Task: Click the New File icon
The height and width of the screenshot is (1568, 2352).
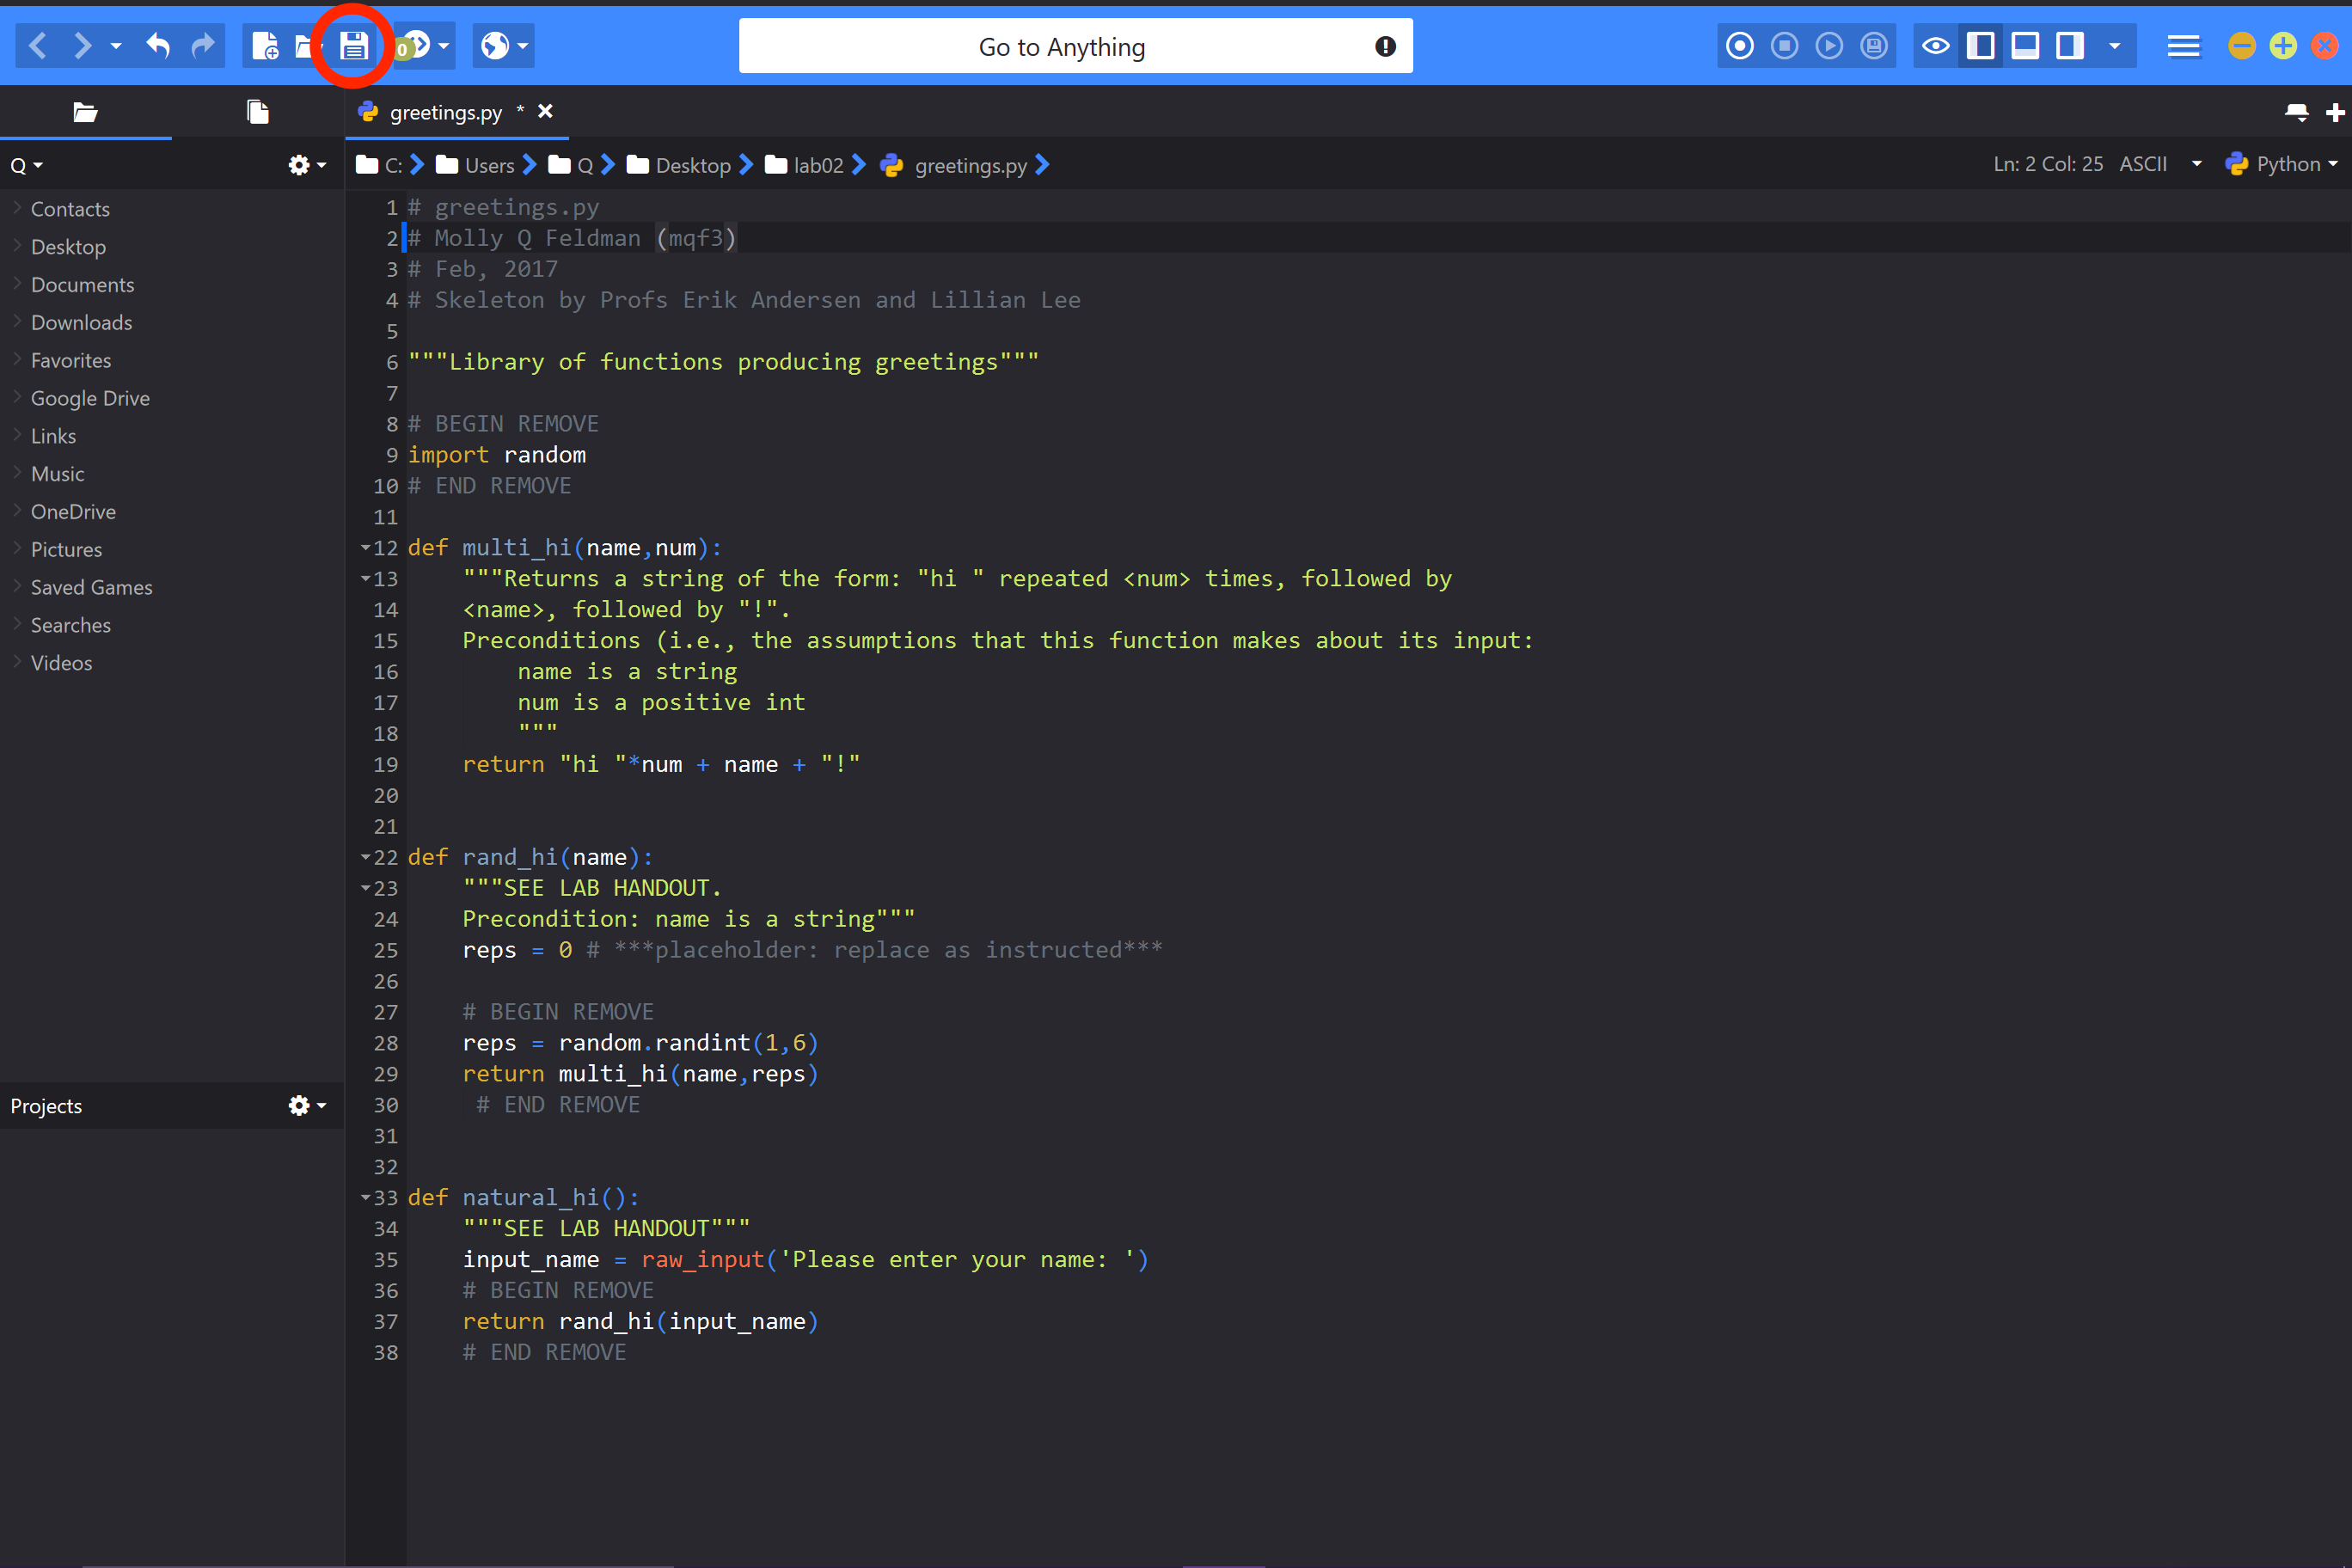Action: 264,46
